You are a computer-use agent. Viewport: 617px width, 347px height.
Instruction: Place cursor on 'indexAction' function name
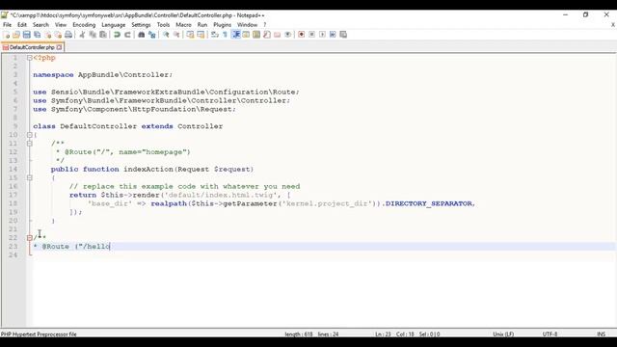[x=148, y=170]
